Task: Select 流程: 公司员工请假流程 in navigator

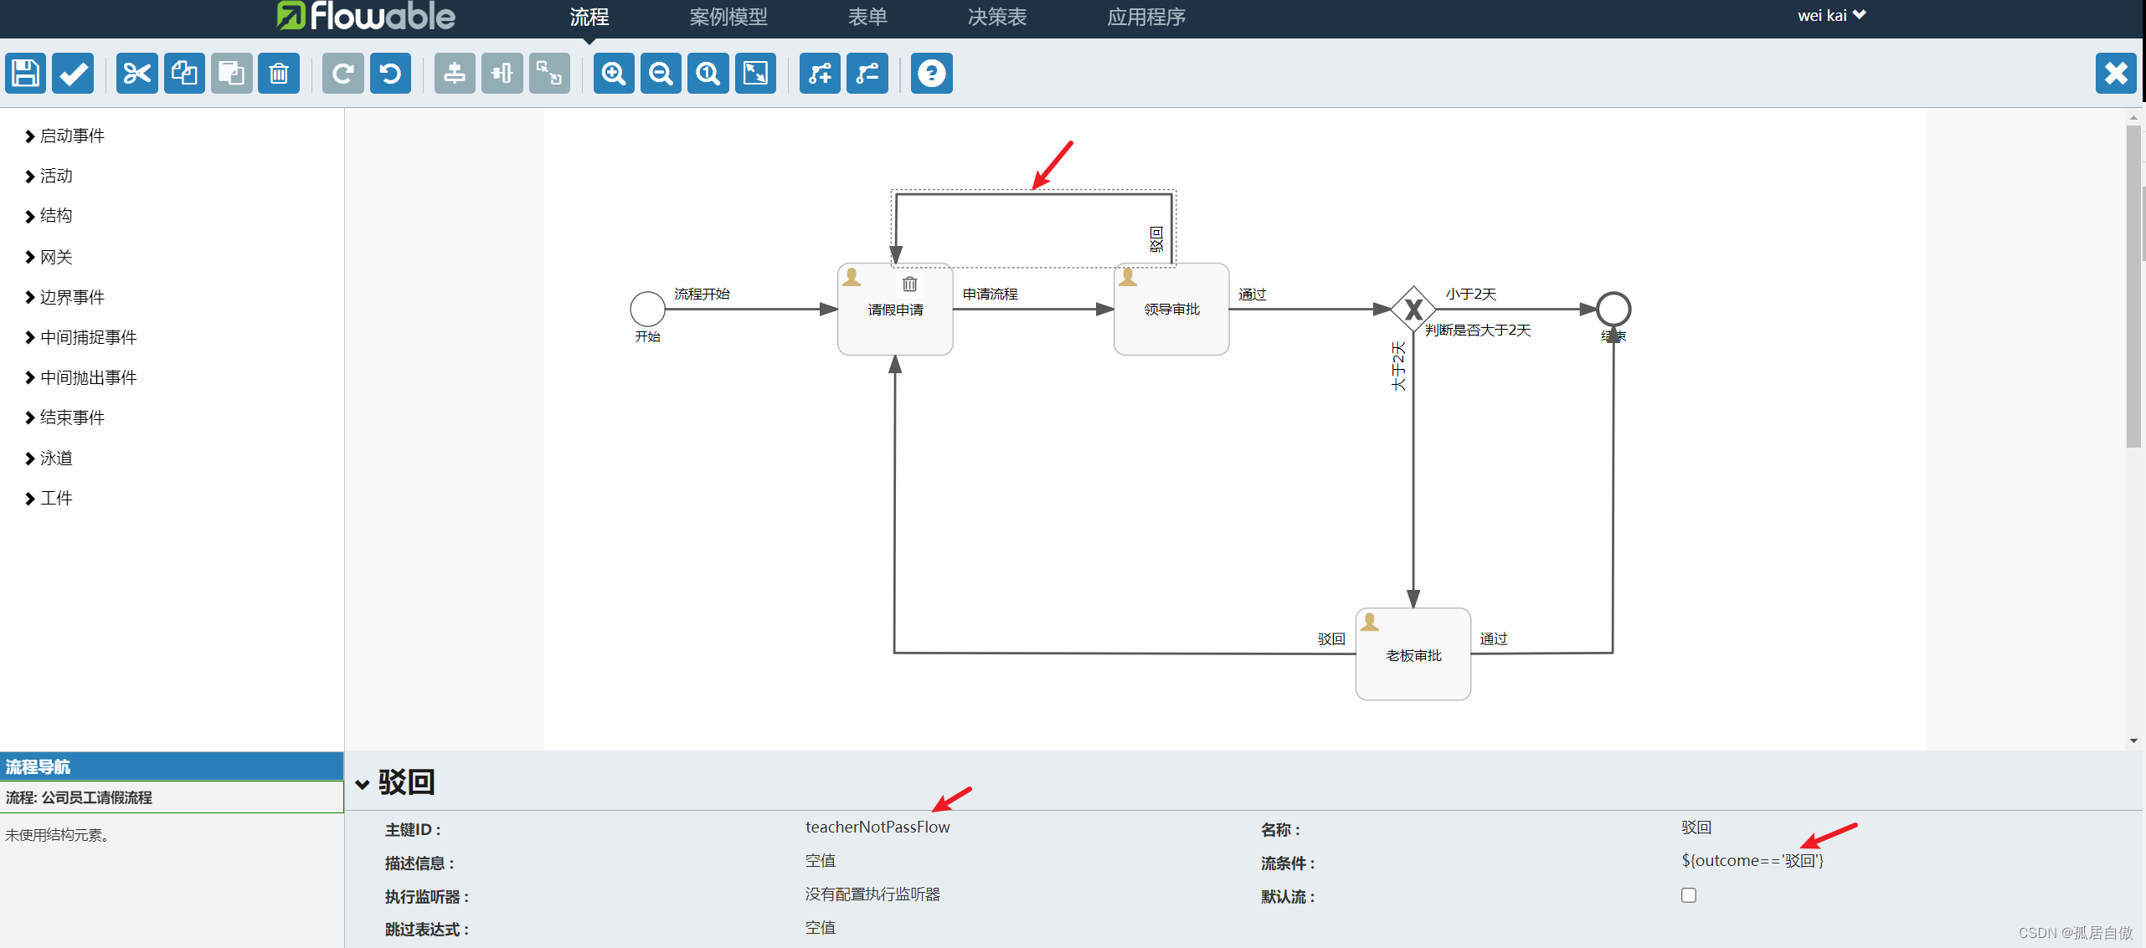Action: coord(172,797)
